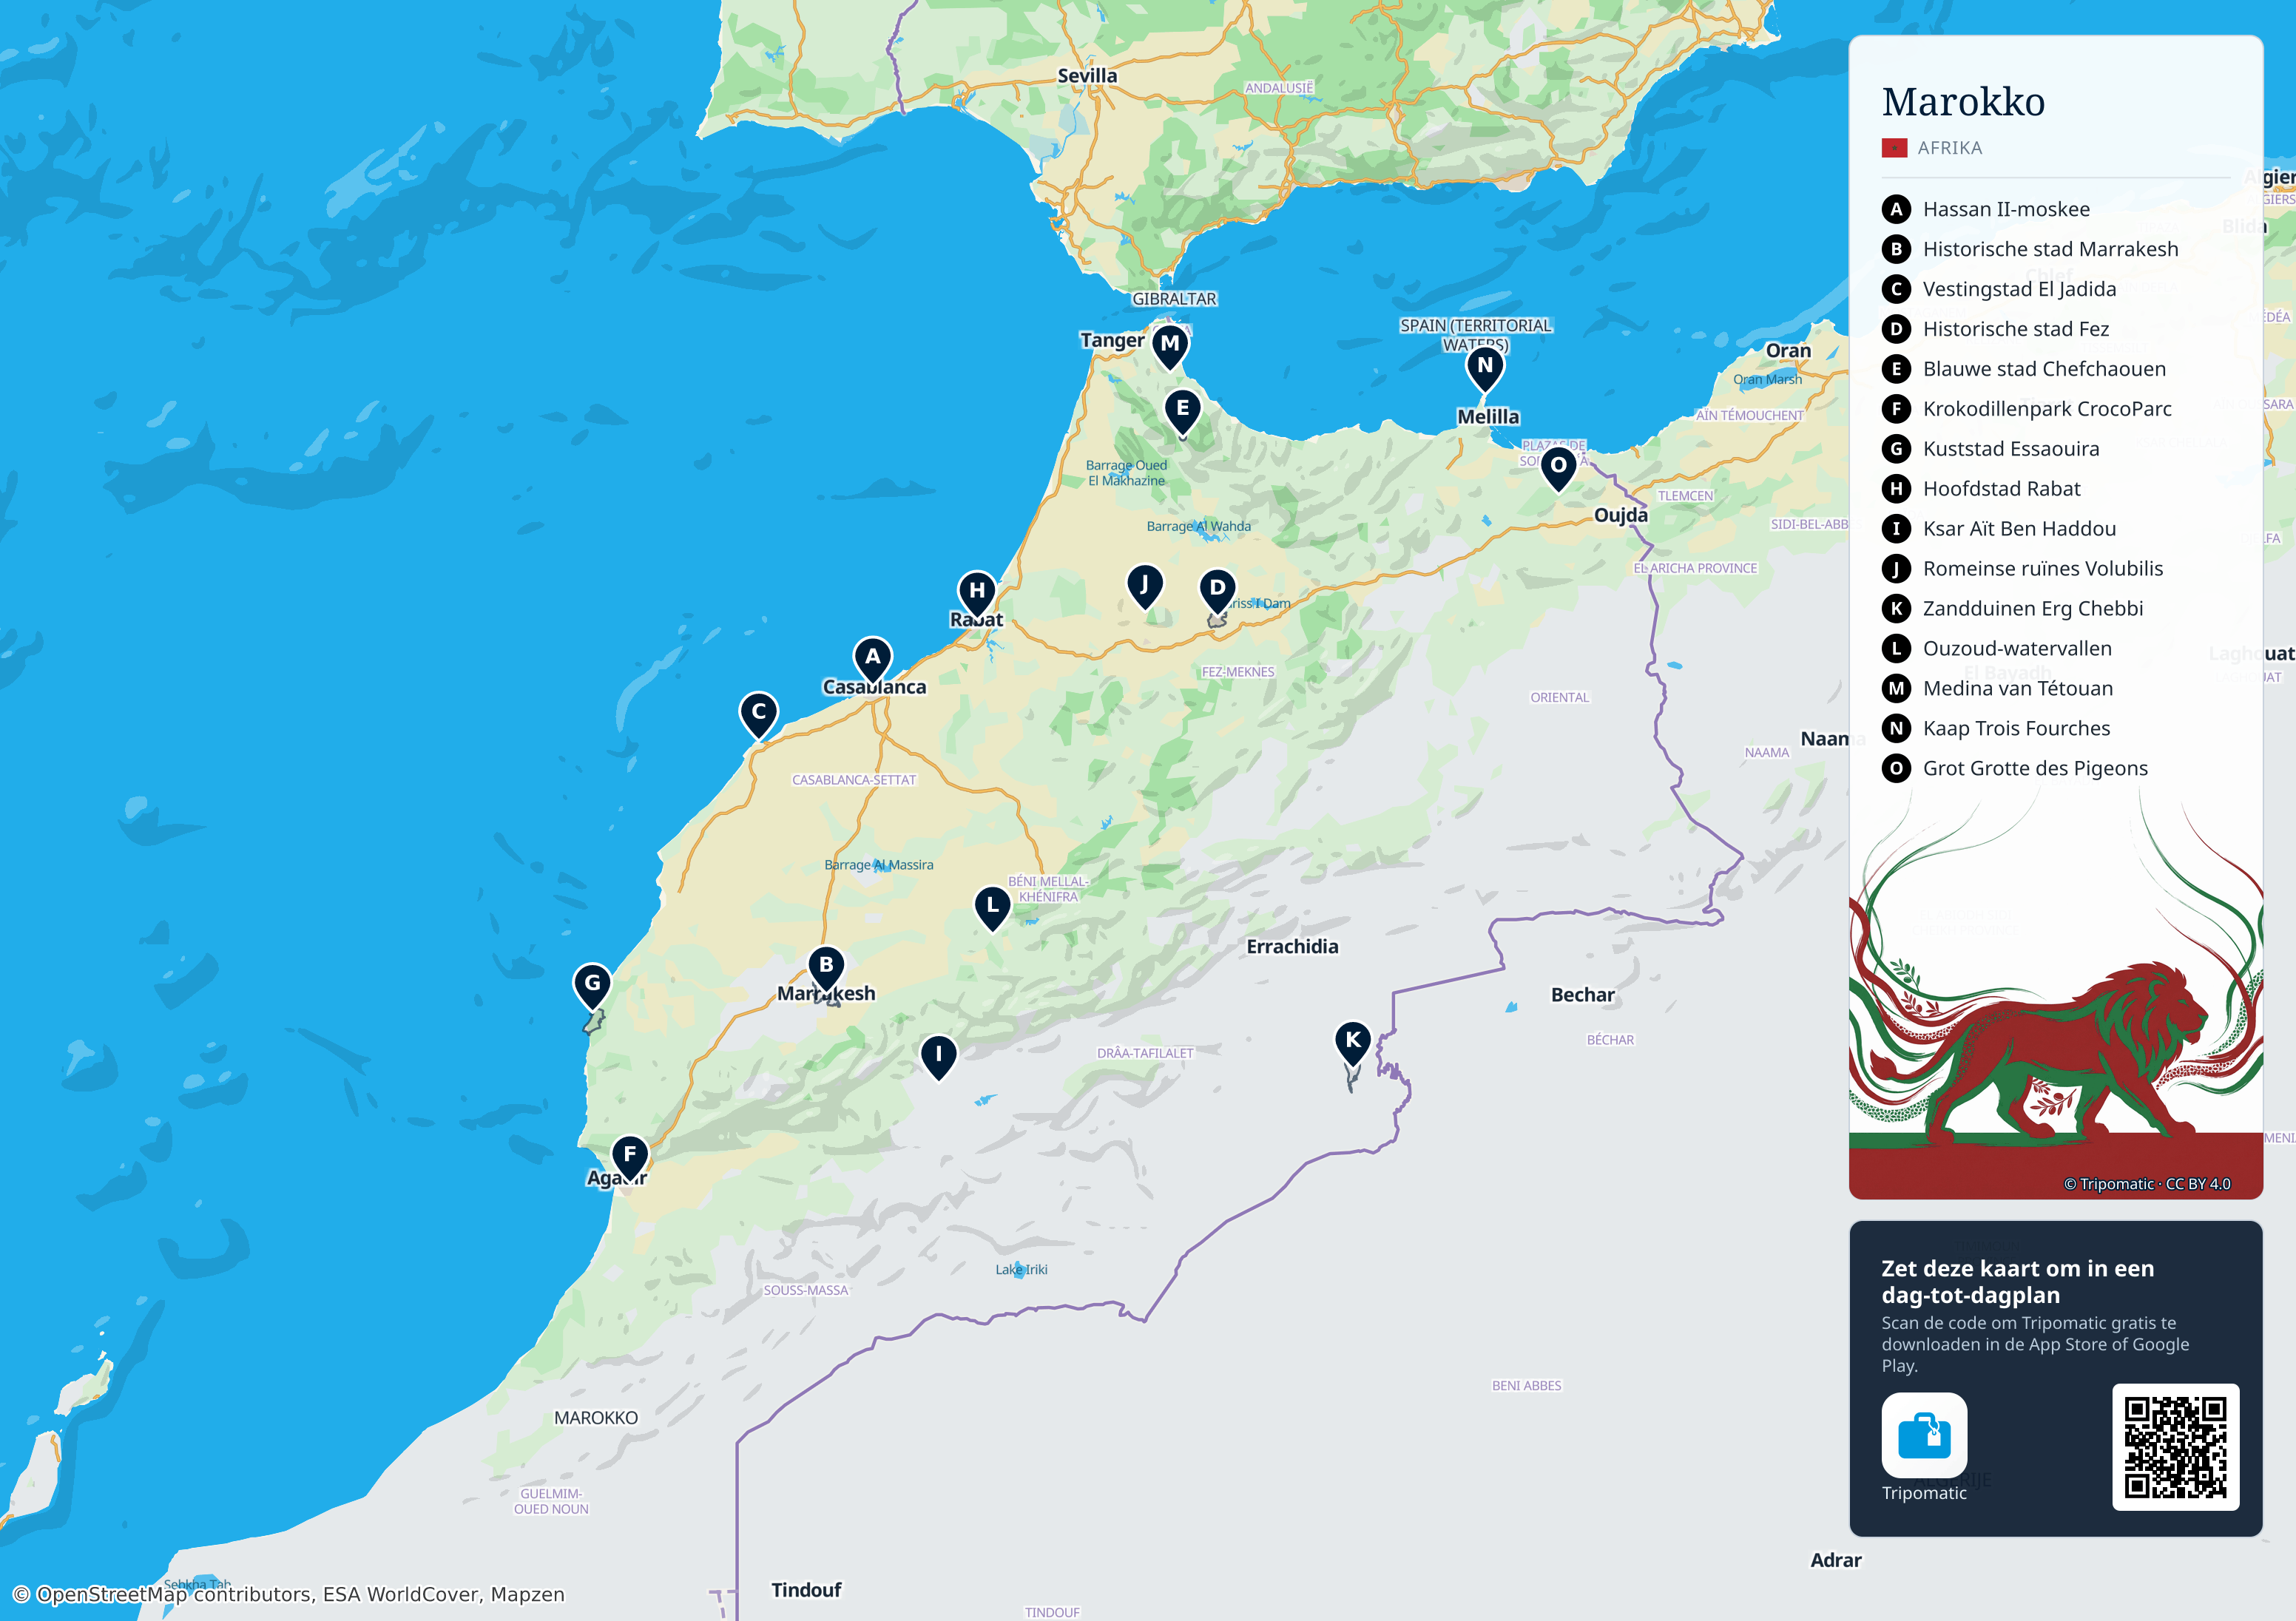Click the QR code image
Image resolution: width=2296 pixels, height=1621 pixels.
tap(2175, 1447)
